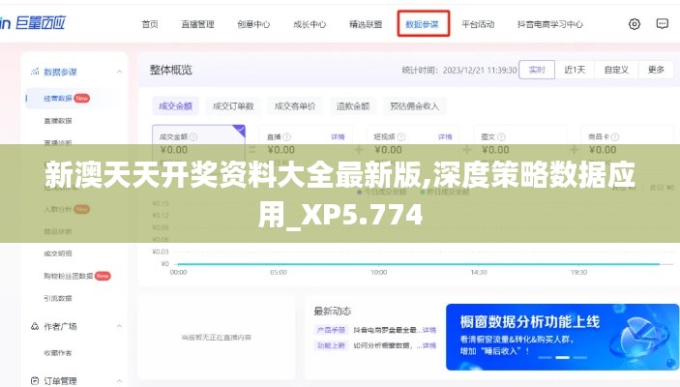This screenshot has width=680, height=387.
Task: Open the 更多 time range dropdown
Action: [x=656, y=70]
